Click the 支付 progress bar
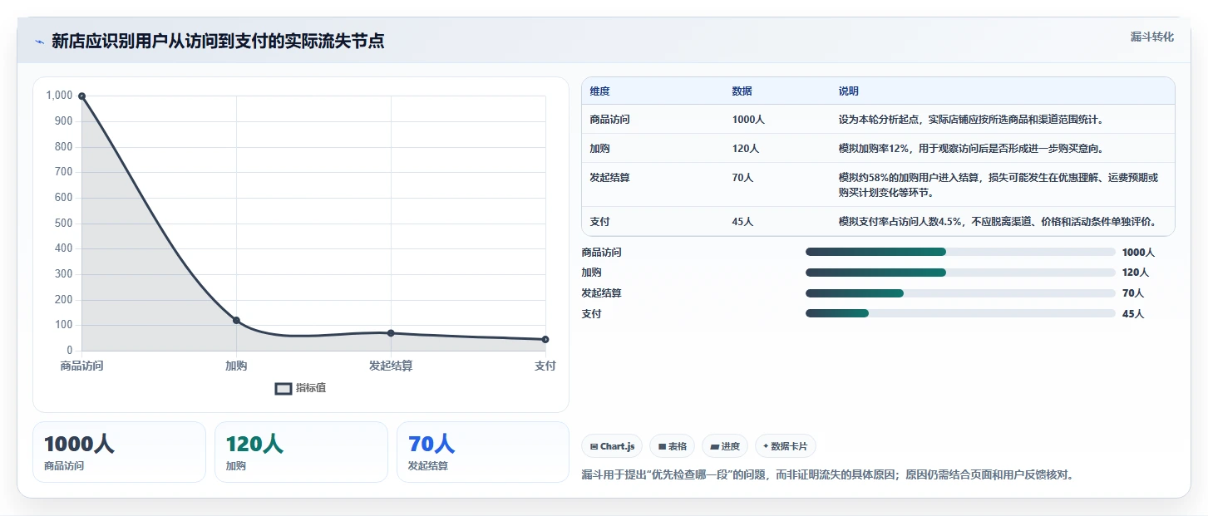This screenshot has width=1208, height=516. 960,313
